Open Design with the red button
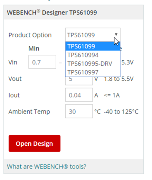 35,143
